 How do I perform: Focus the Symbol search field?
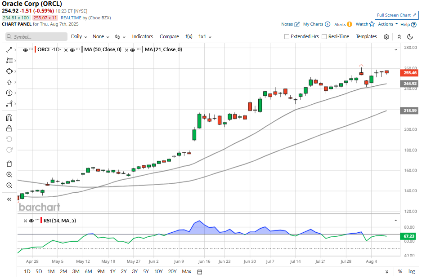(36, 36)
